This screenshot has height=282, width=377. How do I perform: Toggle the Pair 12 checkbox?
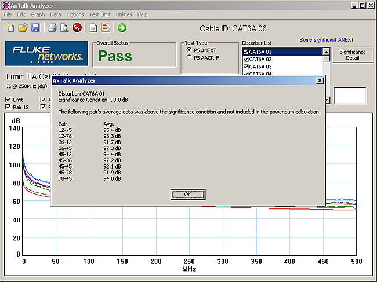tap(8, 107)
